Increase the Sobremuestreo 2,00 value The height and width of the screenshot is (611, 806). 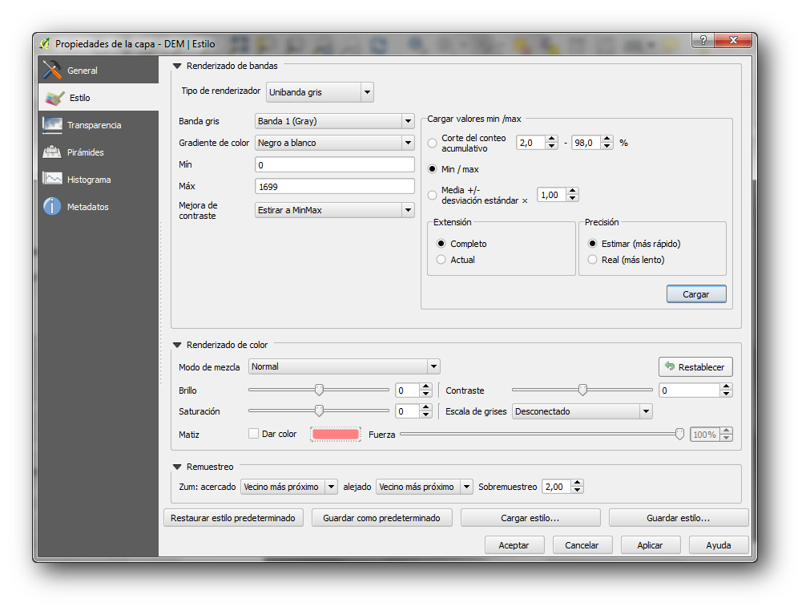point(577,483)
